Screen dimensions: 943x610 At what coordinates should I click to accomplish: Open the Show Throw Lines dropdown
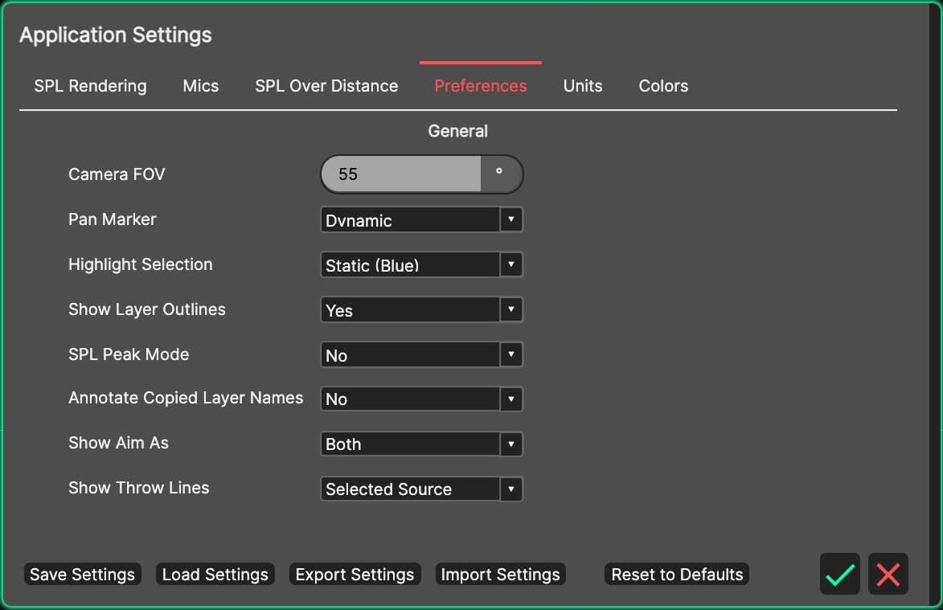(x=421, y=489)
